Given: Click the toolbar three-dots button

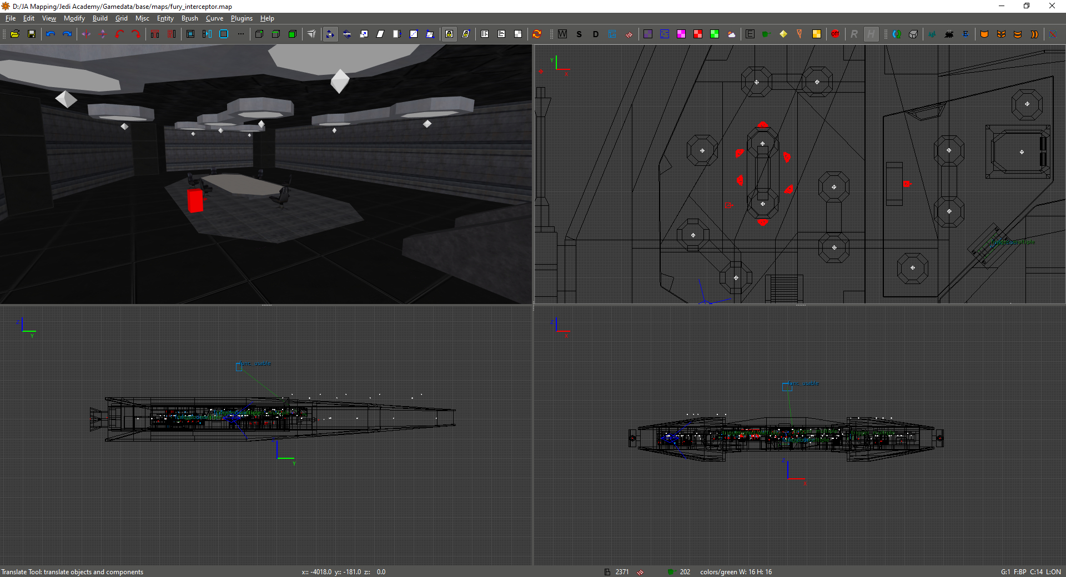Looking at the screenshot, I should point(240,34).
